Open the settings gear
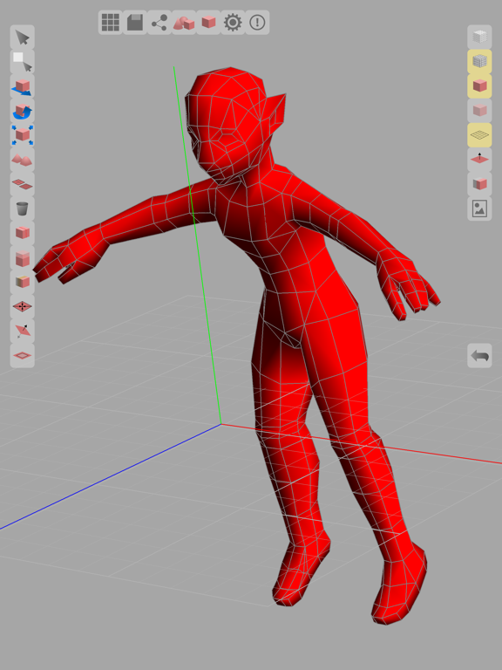This screenshot has width=502, height=670. pyautogui.click(x=233, y=22)
